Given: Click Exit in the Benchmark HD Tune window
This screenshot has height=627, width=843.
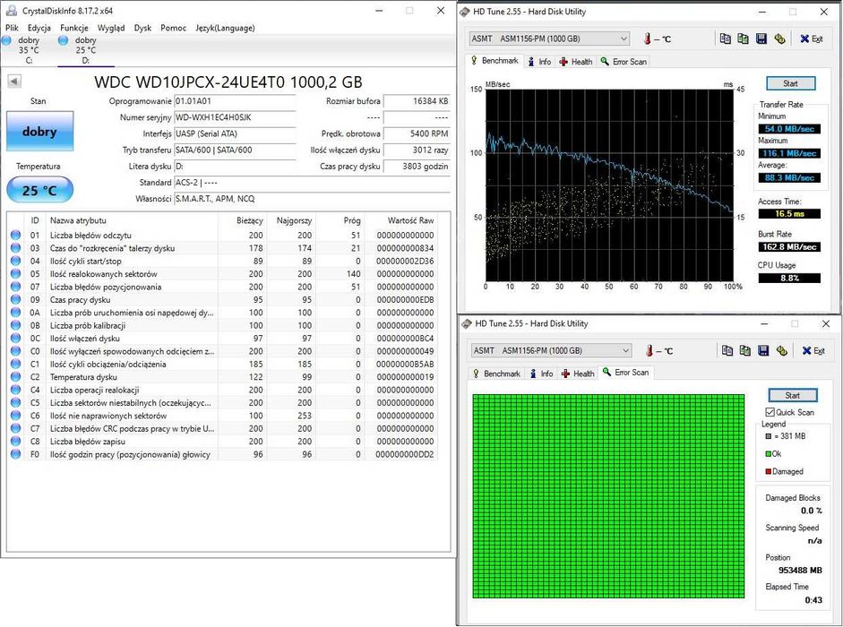Looking at the screenshot, I should tap(812, 39).
